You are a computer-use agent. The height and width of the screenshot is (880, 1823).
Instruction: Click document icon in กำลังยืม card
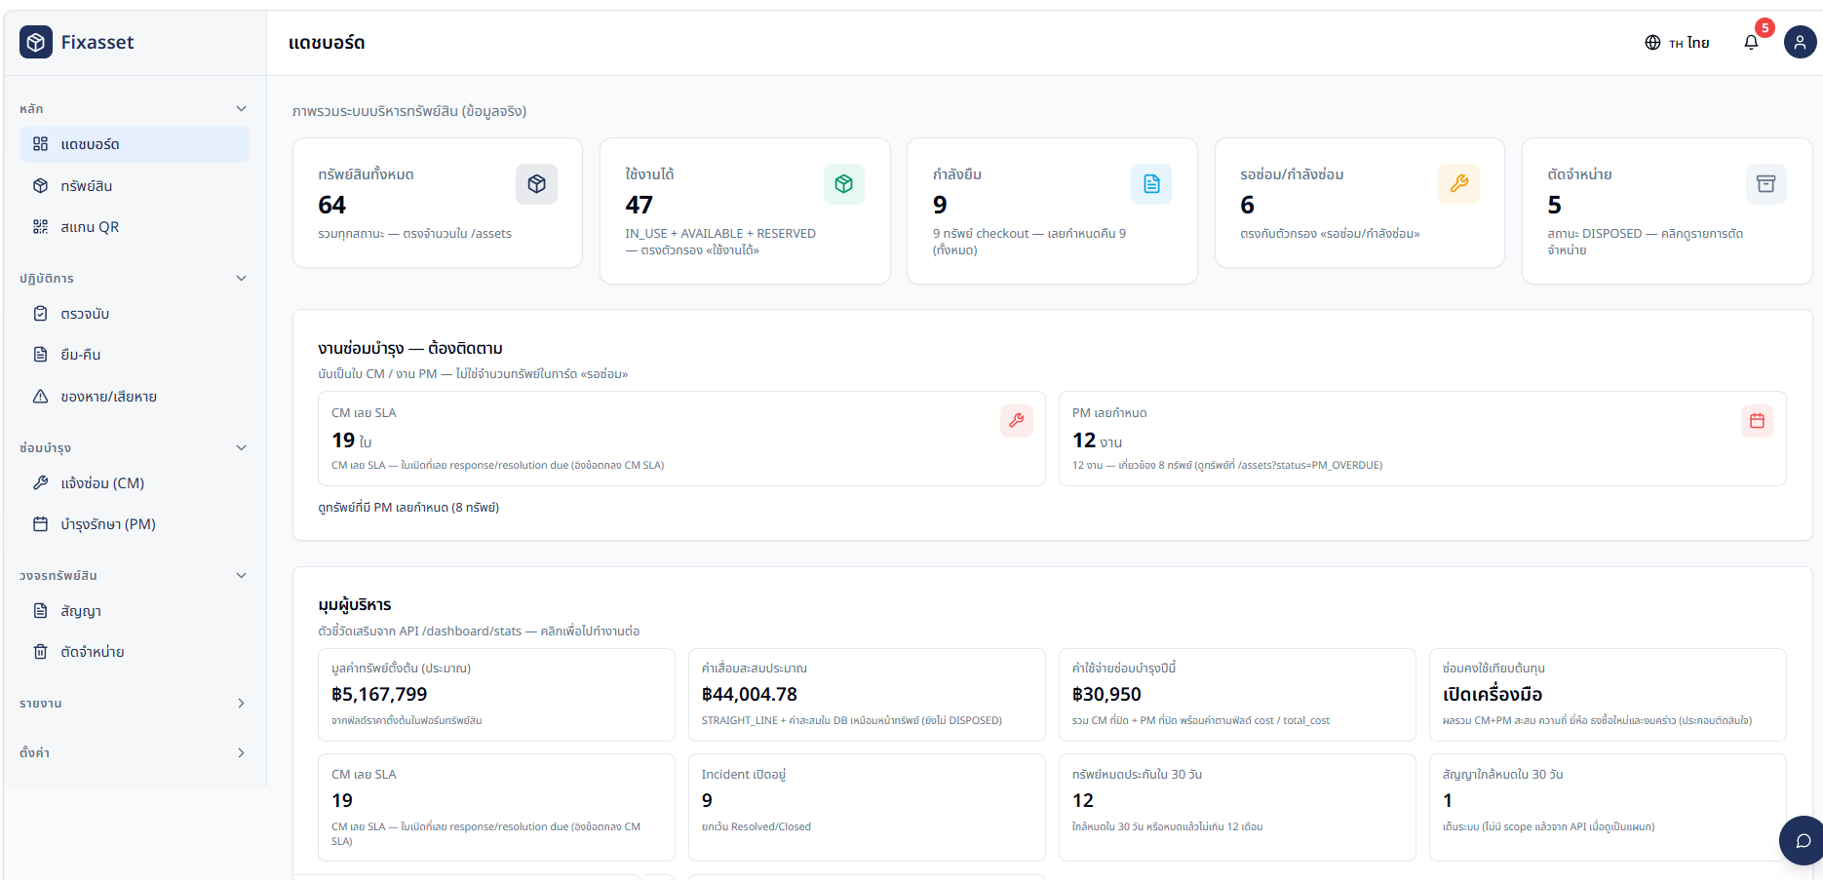[x=1151, y=184]
